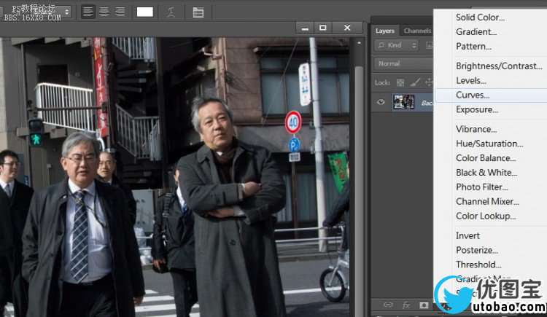Switch to the Layers tab
The height and width of the screenshot is (317, 547).
pyautogui.click(x=385, y=31)
